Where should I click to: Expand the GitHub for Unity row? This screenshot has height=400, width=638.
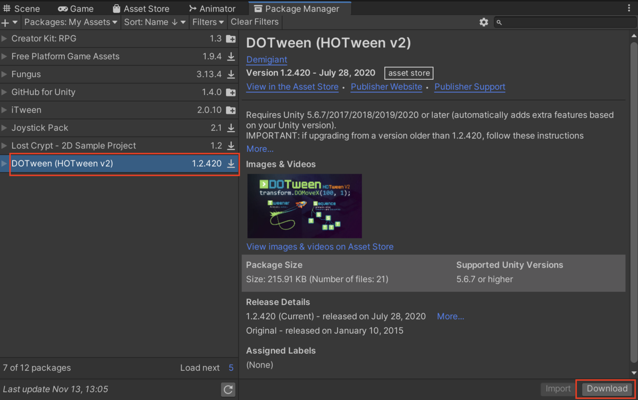pyautogui.click(x=4, y=92)
